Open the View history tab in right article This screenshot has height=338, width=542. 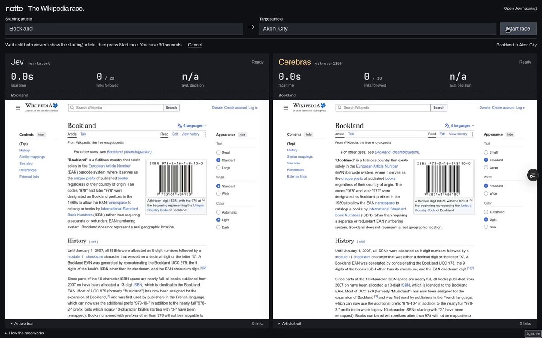tap(458, 134)
